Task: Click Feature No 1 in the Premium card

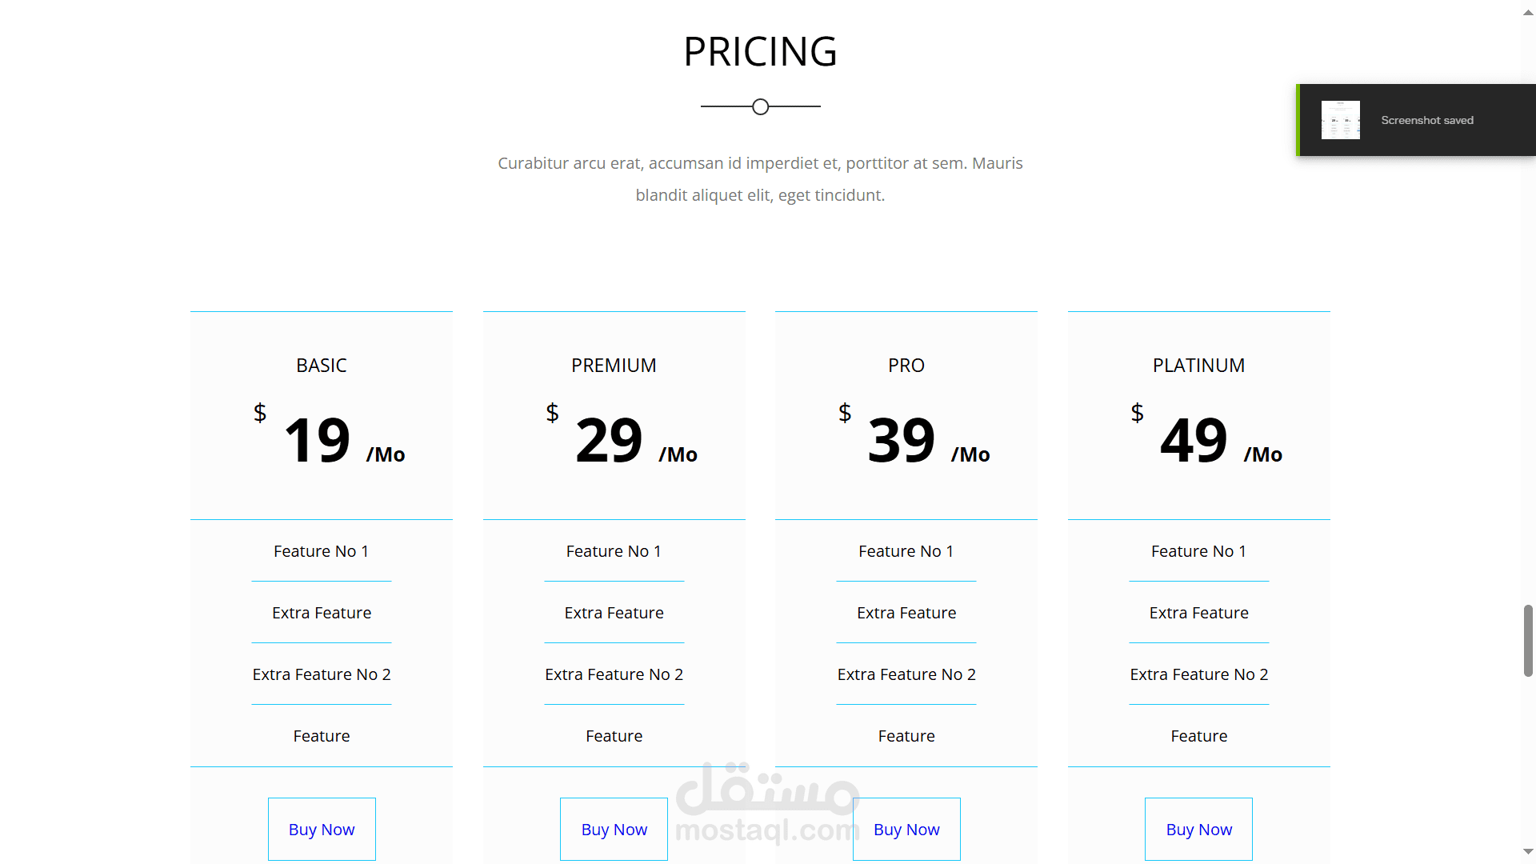Action: coord(614,551)
